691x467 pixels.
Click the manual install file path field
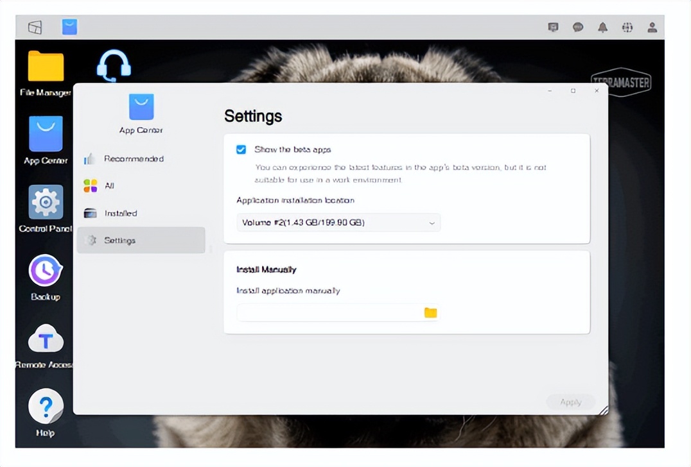pos(328,312)
